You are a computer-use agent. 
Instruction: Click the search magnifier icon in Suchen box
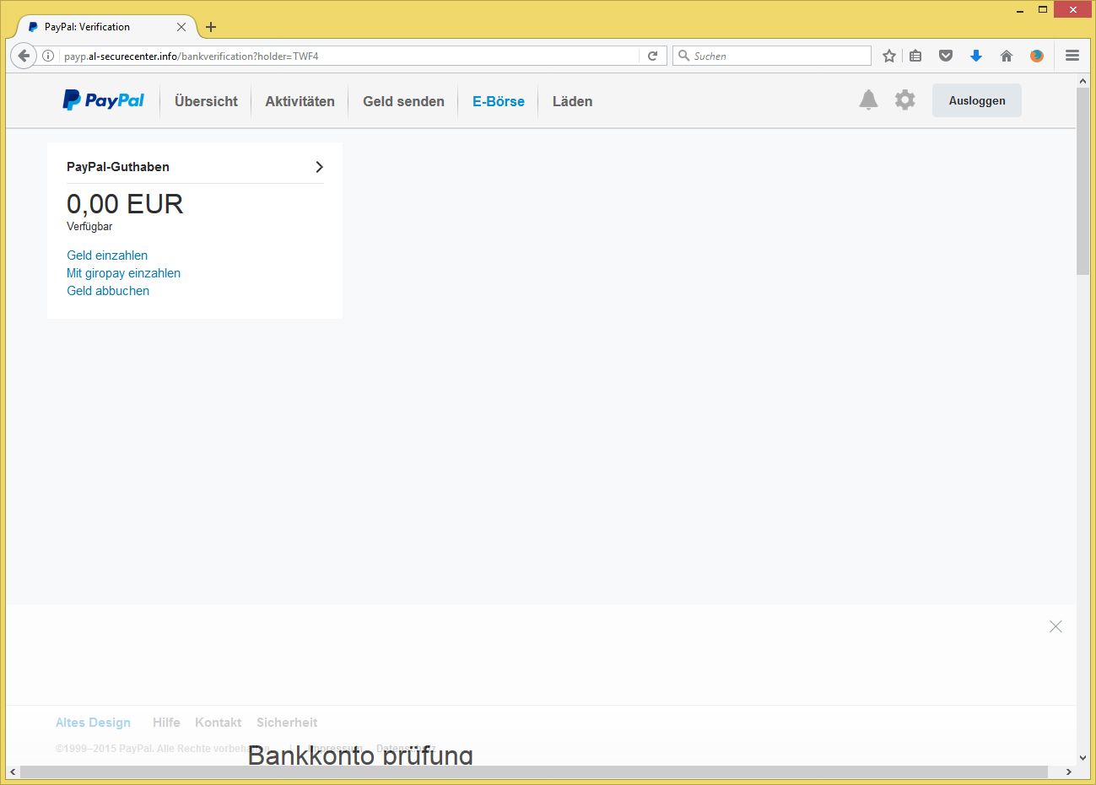683,56
